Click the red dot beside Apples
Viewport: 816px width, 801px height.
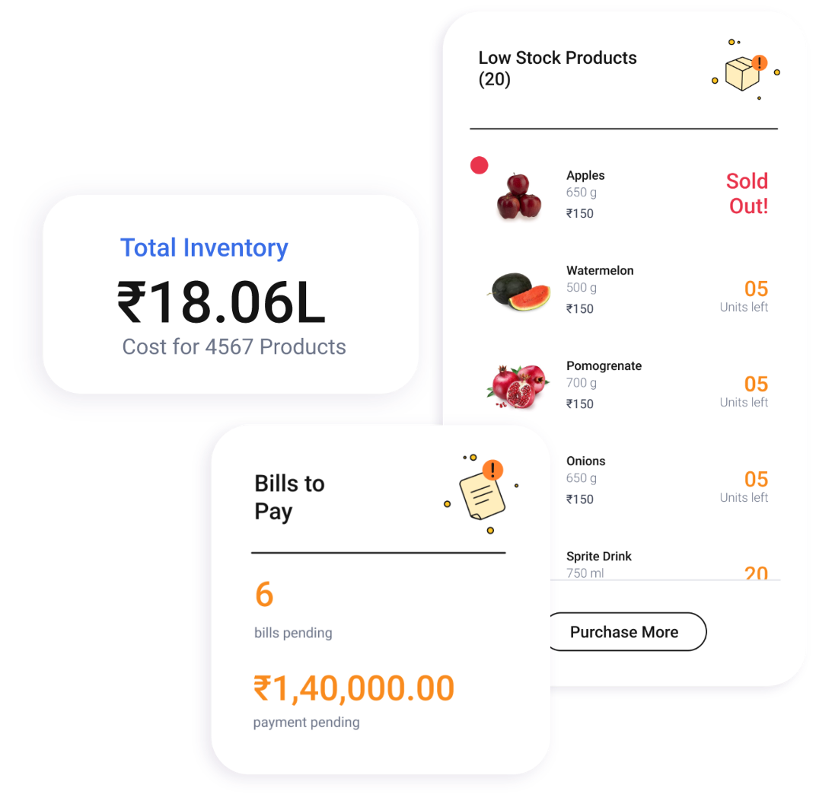(479, 165)
